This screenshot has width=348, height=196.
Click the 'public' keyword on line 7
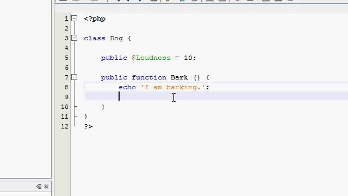(x=114, y=77)
